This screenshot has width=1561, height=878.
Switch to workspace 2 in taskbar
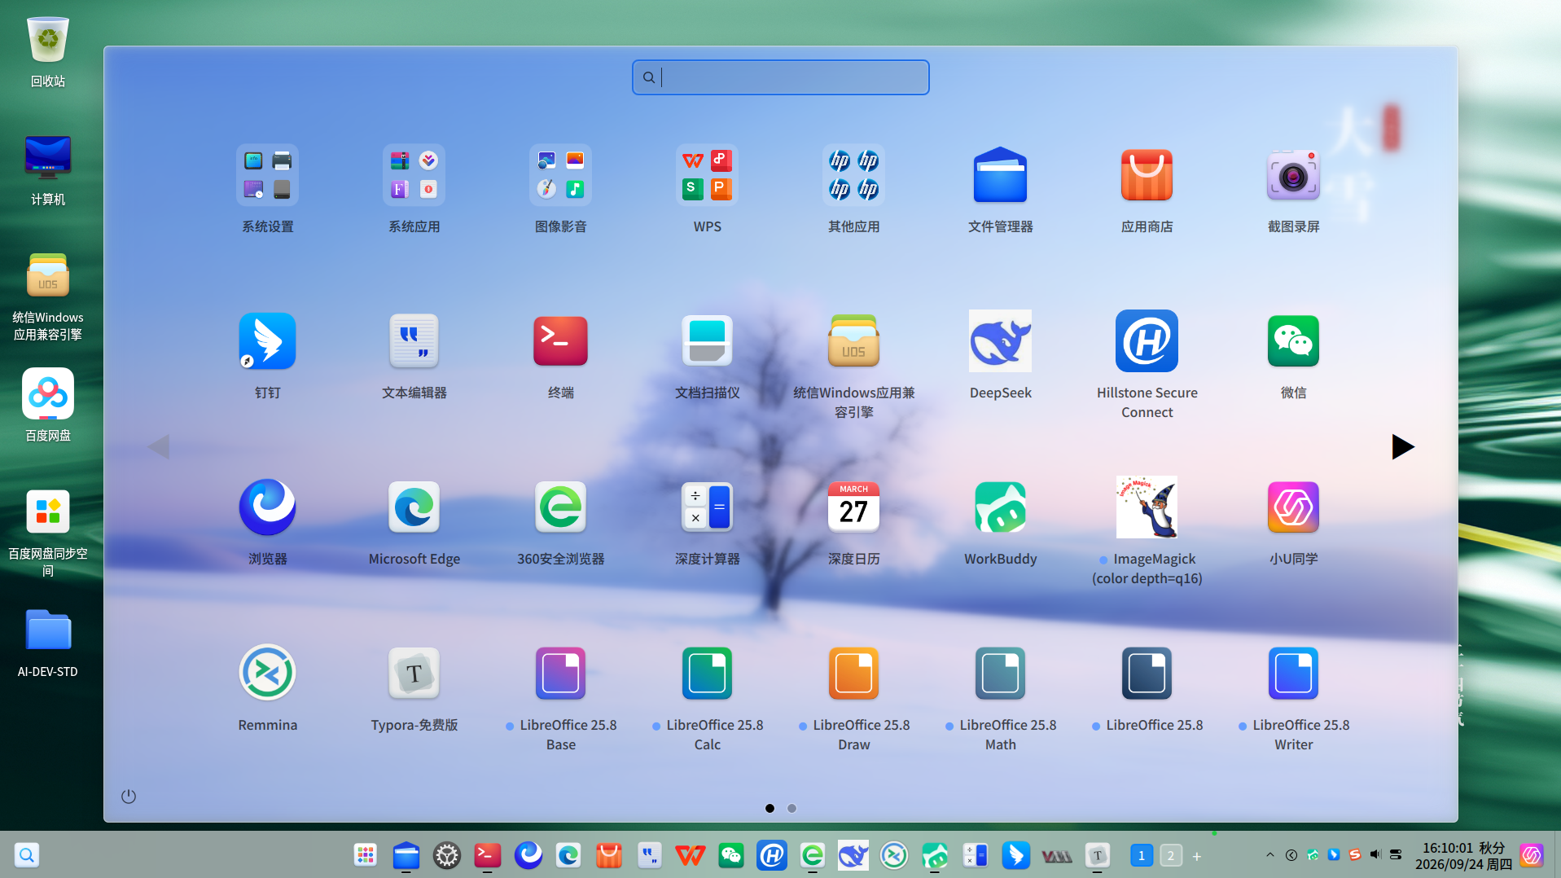pyautogui.click(x=1170, y=855)
